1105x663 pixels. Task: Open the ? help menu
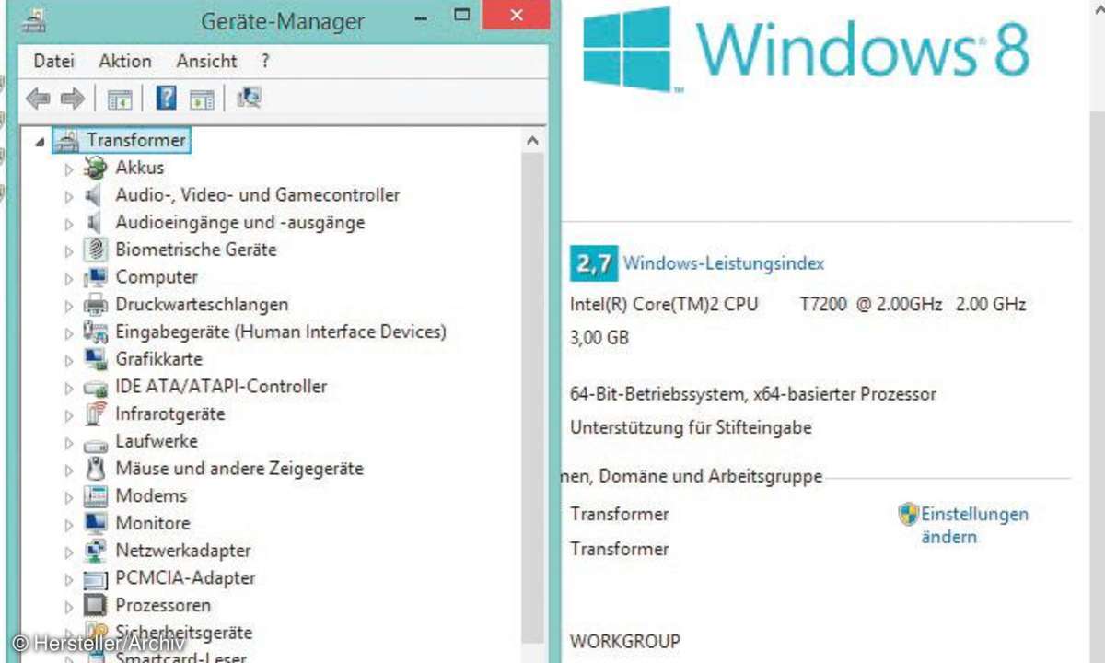[265, 62]
